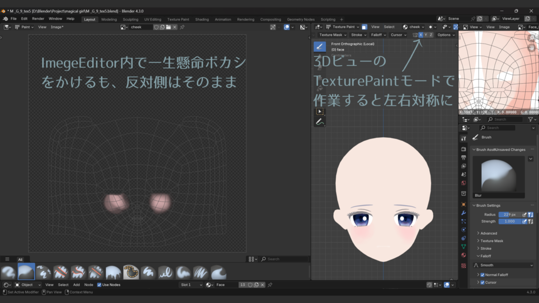
Task: Adjust the brush Strength slider
Action: 510,221
